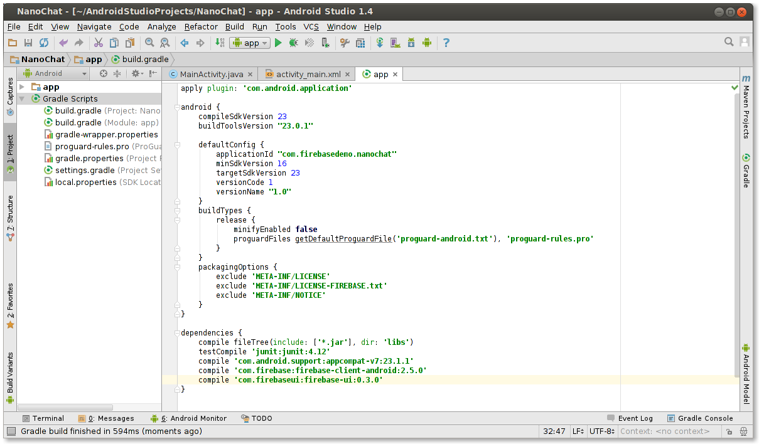Toggle read-only lock icon in status bar
This screenshot has height=444, width=759.
click(729, 431)
